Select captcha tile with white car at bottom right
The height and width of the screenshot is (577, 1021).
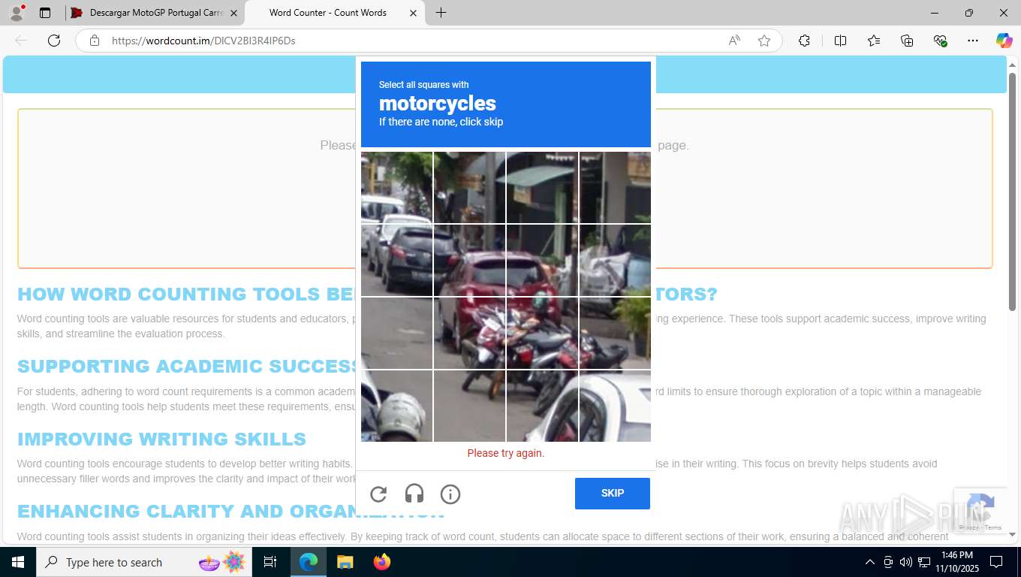(615, 406)
